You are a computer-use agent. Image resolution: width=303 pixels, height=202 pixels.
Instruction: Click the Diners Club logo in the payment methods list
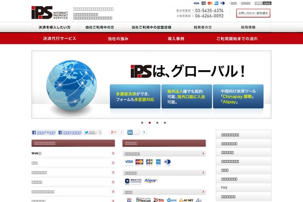(167, 162)
